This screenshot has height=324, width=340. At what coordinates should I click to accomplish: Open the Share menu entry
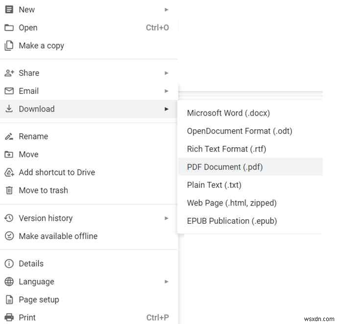pos(89,73)
